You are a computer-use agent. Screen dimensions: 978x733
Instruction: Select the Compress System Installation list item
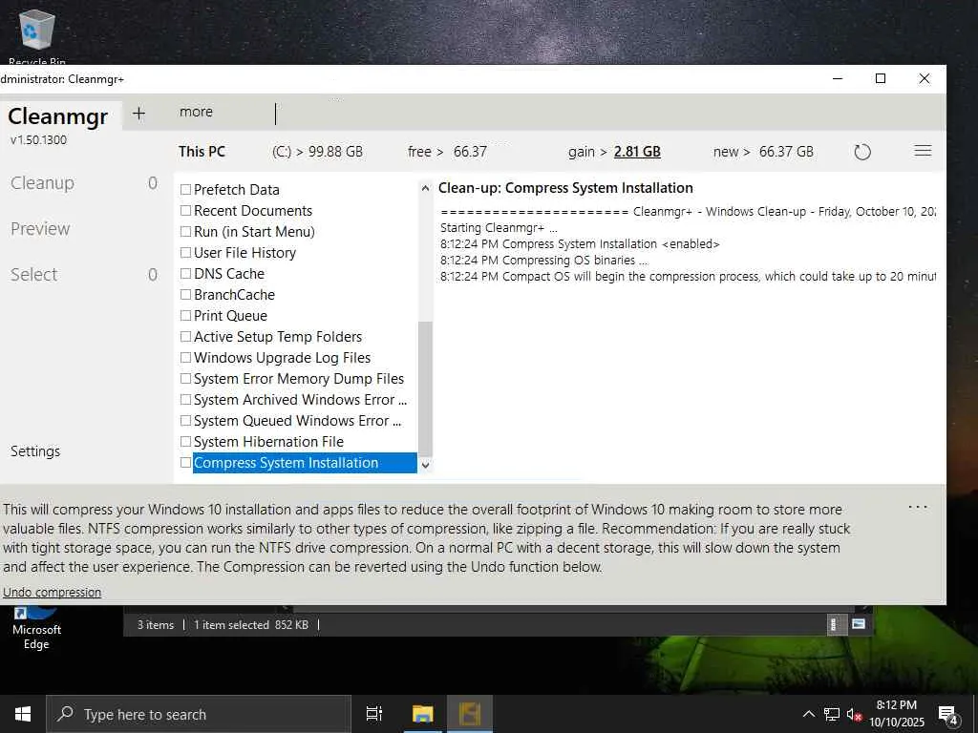305,463
